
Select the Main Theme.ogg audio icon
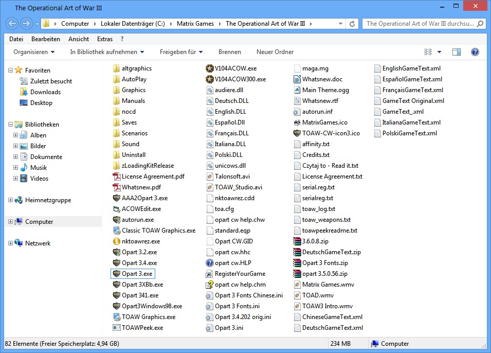pyautogui.click(x=297, y=90)
